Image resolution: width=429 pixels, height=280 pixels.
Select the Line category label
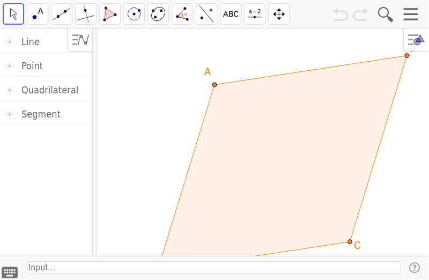31,42
